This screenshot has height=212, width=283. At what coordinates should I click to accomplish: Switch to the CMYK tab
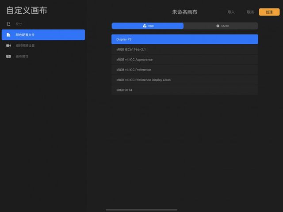(x=221, y=26)
